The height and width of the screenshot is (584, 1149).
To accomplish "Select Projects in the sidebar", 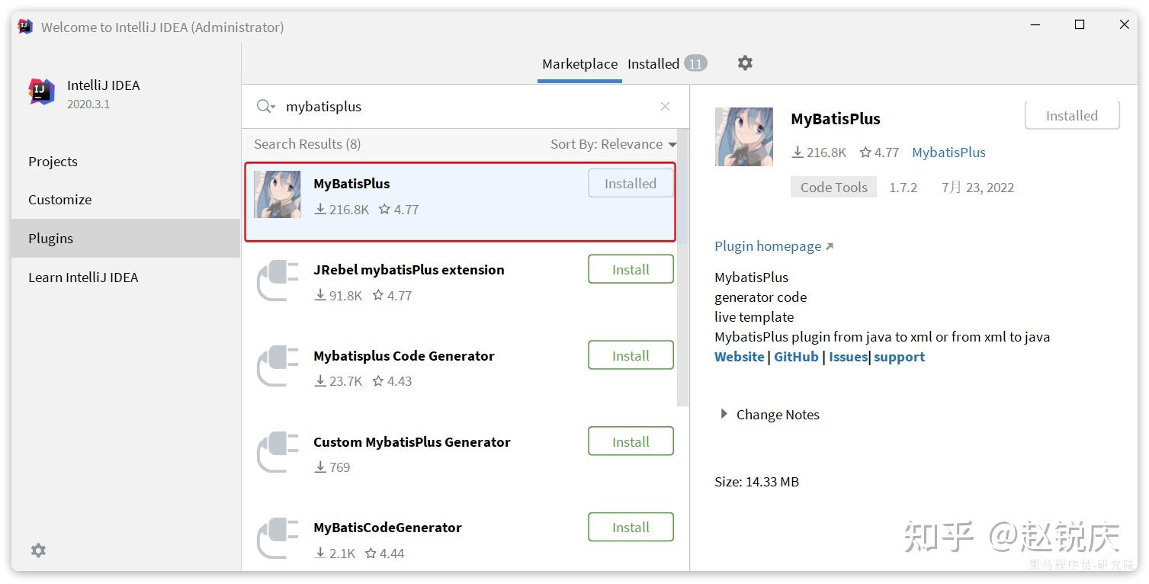I will click(53, 161).
